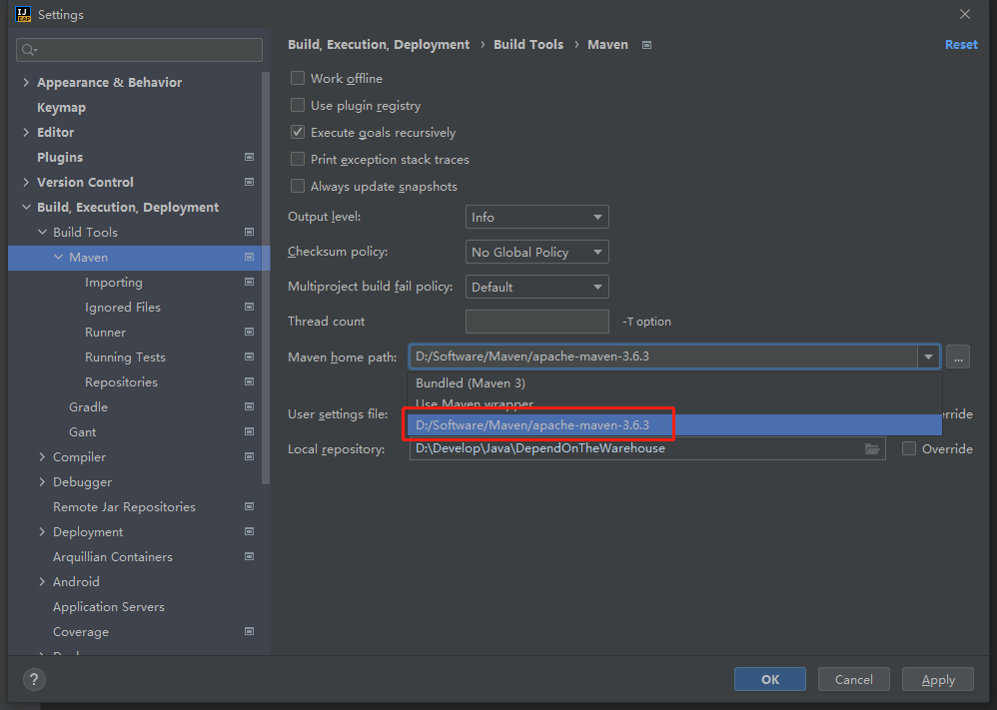Click the Cancel button
Image resolution: width=997 pixels, height=710 pixels.
(x=853, y=679)
